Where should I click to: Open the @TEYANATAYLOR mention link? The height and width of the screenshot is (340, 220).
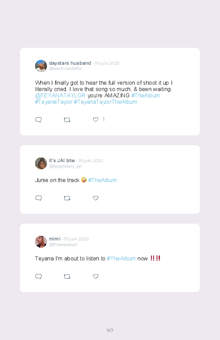tap(60, 95)
